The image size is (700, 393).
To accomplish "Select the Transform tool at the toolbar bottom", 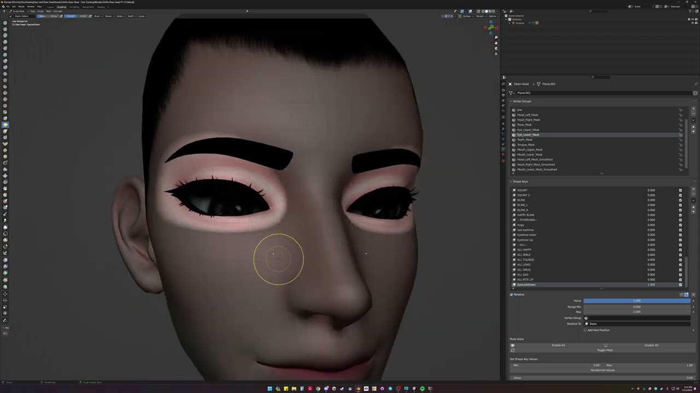I will (5, 313).
